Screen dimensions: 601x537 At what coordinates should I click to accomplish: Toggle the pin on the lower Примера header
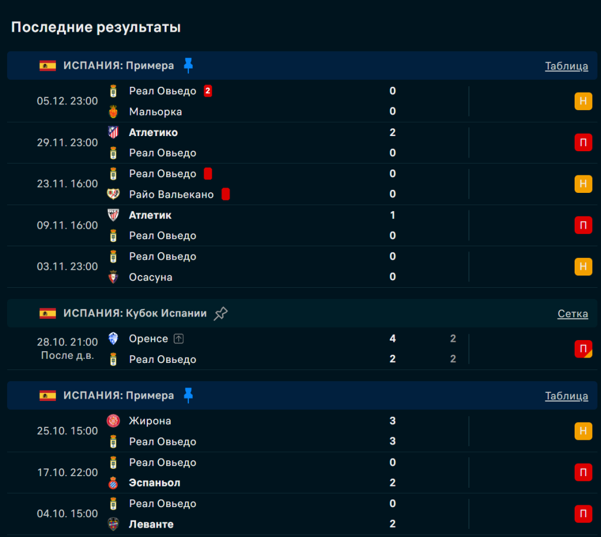pos(188,396)
